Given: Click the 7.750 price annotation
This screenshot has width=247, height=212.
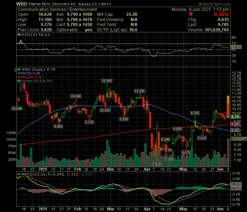Looking at the screenshot, I should 169,159.
